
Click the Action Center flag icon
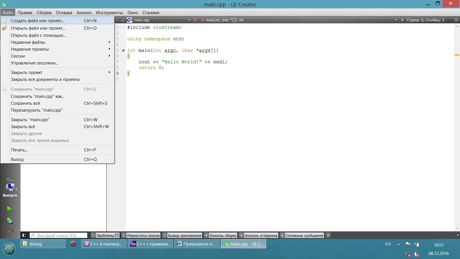[408, 244]
